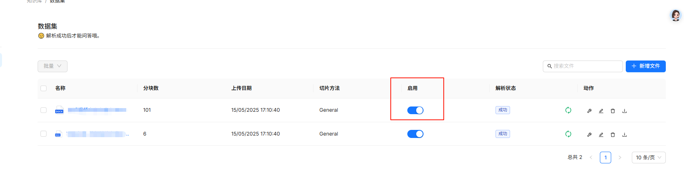Download the 6-chunk document
Image resolution: width=684 pixels, height=190 pixels.
(625, 134)
